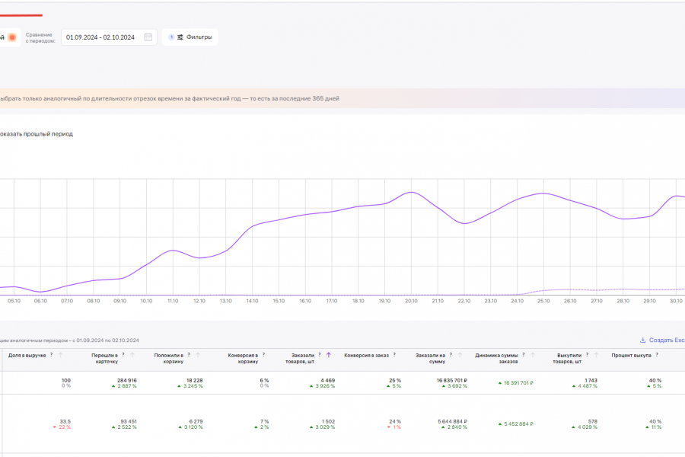Sort by Положили в корзину using its arrow
This screenshot has height=457, width=685.
(198, 355)
